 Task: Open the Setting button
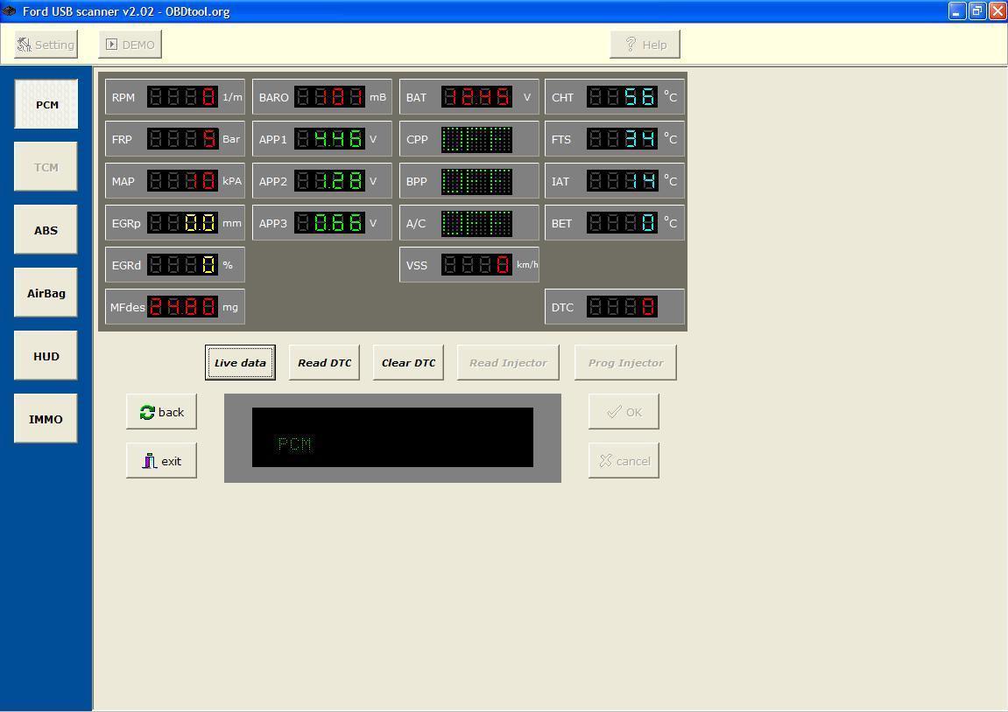pyautogui.click(x=46, y=45)
